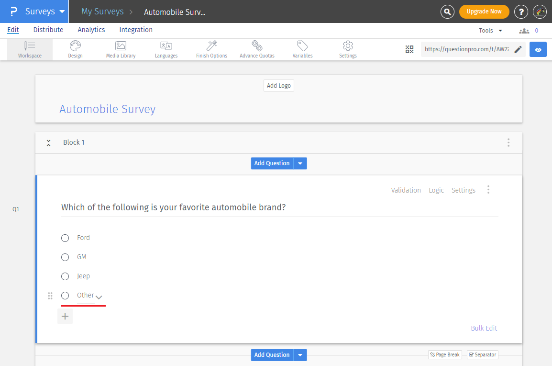Preview the survey with the eye icon
The width and height of the screenshot is (552, 366).
(538, 49)
